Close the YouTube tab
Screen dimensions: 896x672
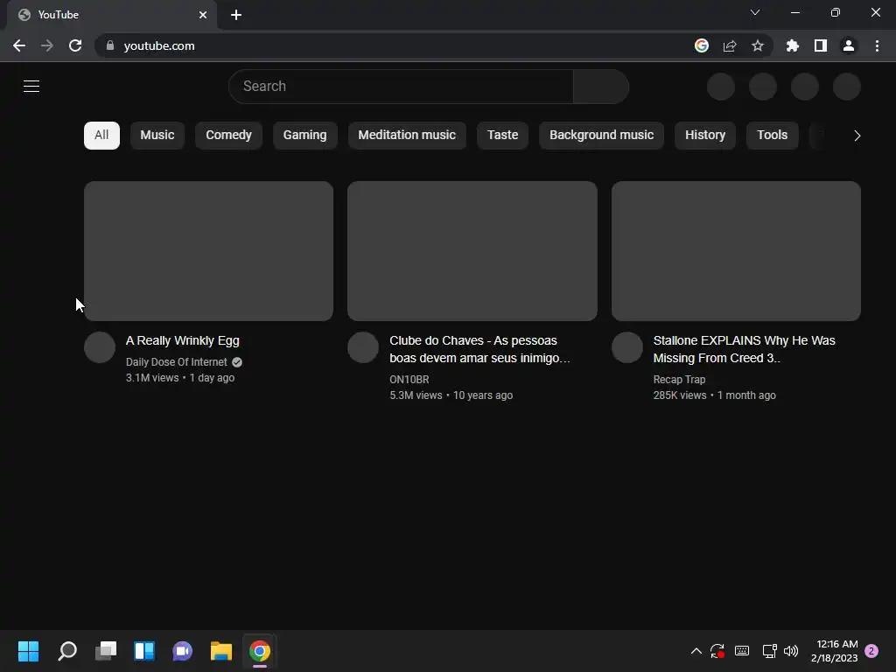[203, 15]
